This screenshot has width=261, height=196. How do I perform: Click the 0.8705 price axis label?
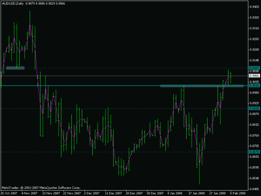coord(254,146)
